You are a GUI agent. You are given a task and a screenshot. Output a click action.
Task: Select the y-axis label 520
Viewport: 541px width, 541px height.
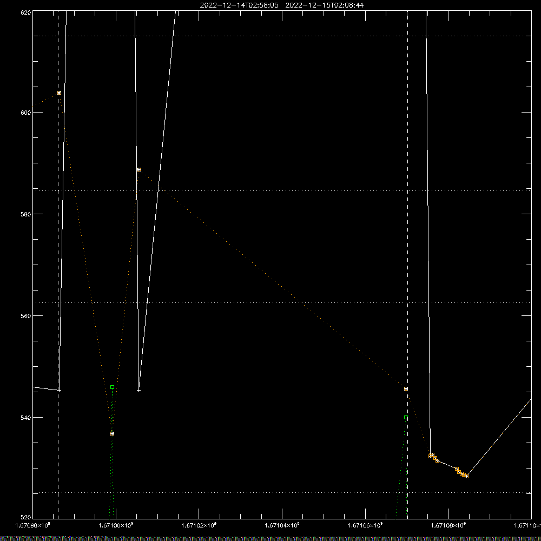point(26,518)
